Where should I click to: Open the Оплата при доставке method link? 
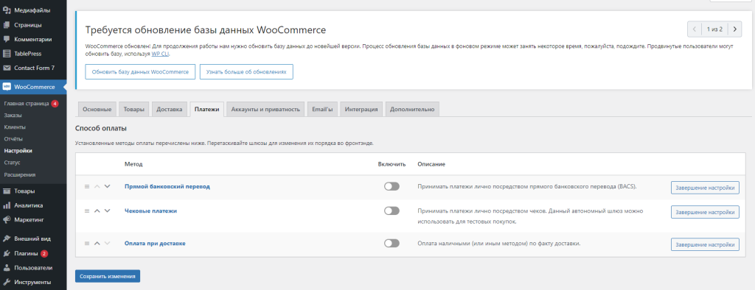pyautogui.click(x=155, y=244)
